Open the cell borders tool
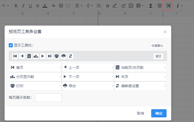 [61, 6]
